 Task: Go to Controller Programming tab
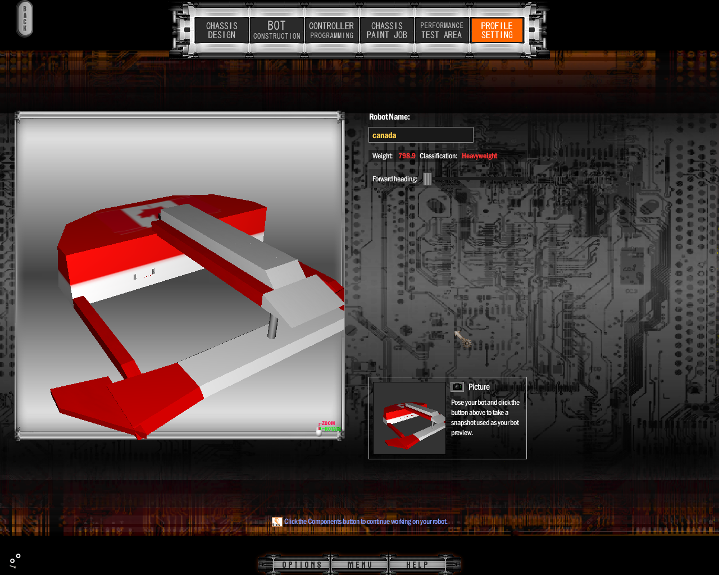tap(331, 30)
